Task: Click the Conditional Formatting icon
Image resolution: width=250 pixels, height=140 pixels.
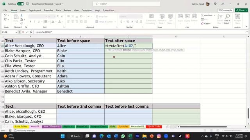Action: point(151,16)
